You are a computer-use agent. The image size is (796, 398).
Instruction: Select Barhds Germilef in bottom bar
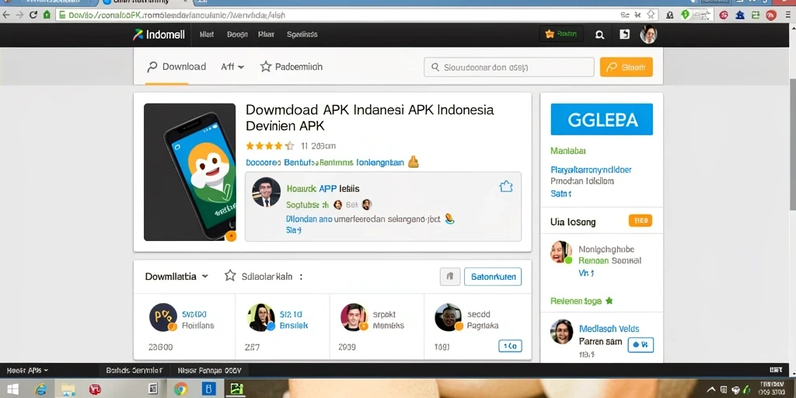pyautogui.click(x=134, y=371)
